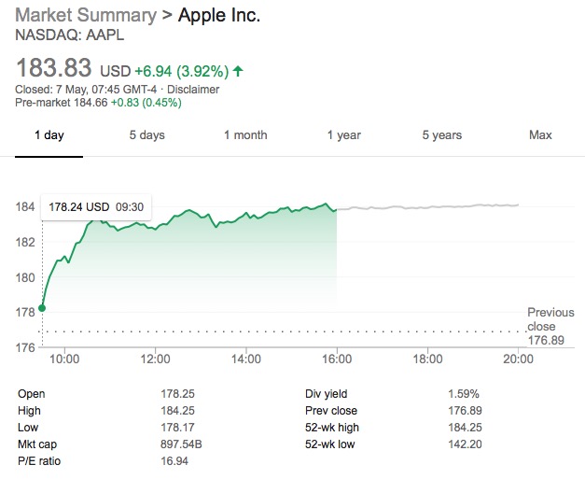Show the 1 year chart range
This screenshot has height=479, width=585.
(343, 135)
